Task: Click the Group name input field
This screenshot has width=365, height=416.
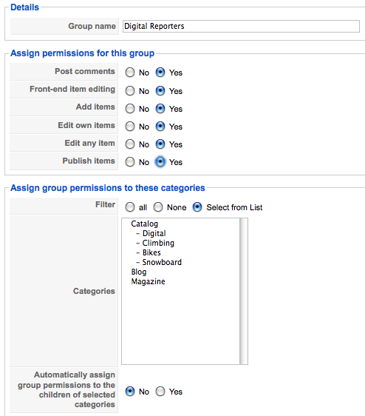Action: [241, 26]
